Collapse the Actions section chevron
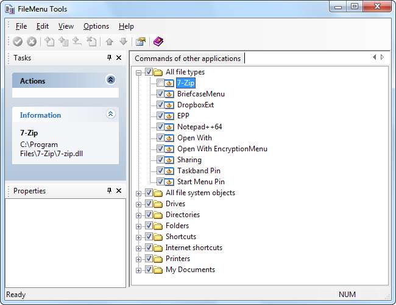 [110, 80]
